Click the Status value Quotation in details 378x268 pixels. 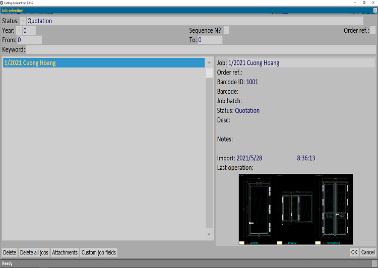point(247,111)
